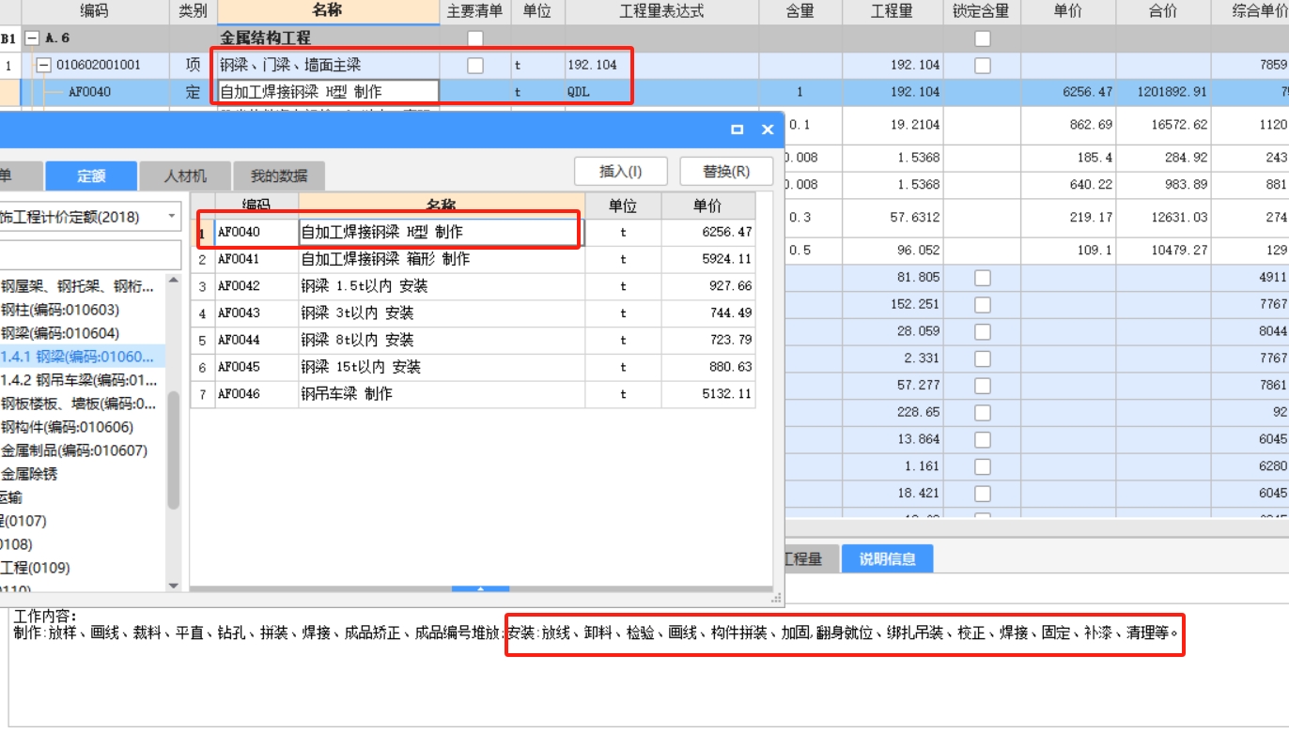Select tree node 1.4.1 钢梁
Image resolution: width=1289 pixels, height=732 pixels.
(77, 357)
